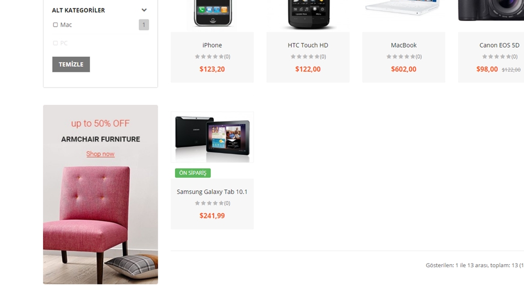Check the Mac subcategory checkbox

coord(56,25)
